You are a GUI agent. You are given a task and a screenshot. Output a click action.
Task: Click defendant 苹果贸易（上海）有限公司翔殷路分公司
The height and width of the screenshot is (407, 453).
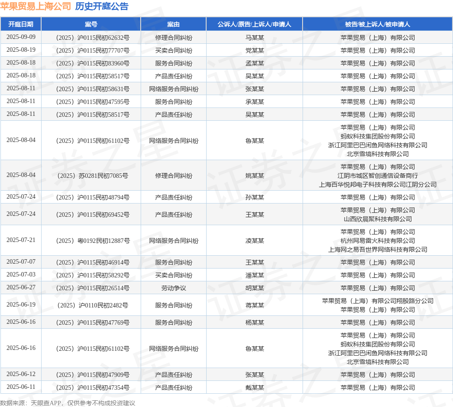pyautogui.click(x=378, y=301)
